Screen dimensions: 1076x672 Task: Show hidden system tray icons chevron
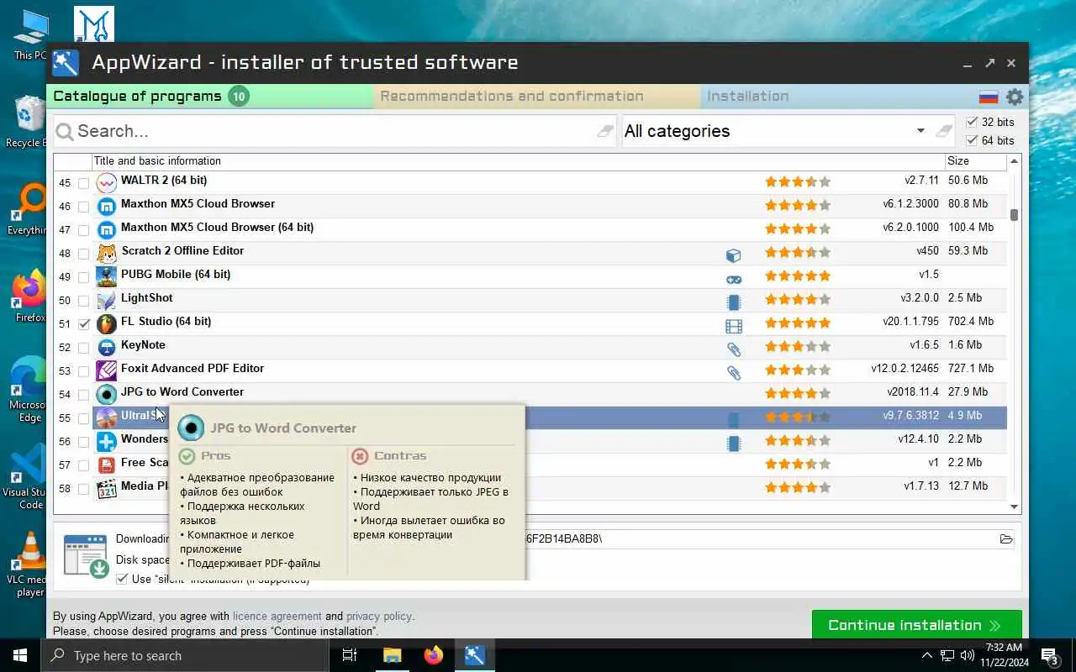pos(927,655)
